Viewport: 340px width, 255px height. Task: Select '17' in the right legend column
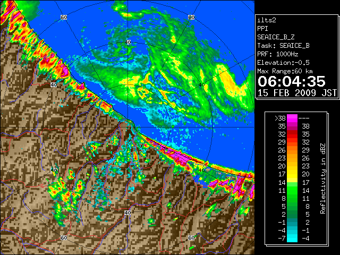[305, 183]
